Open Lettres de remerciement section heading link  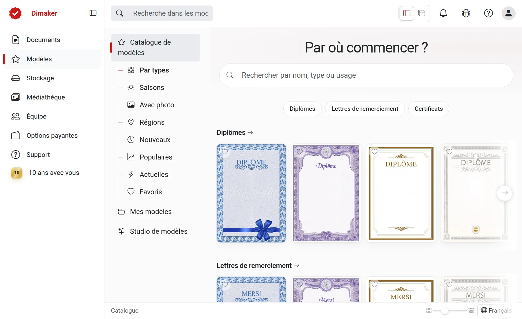258,266
